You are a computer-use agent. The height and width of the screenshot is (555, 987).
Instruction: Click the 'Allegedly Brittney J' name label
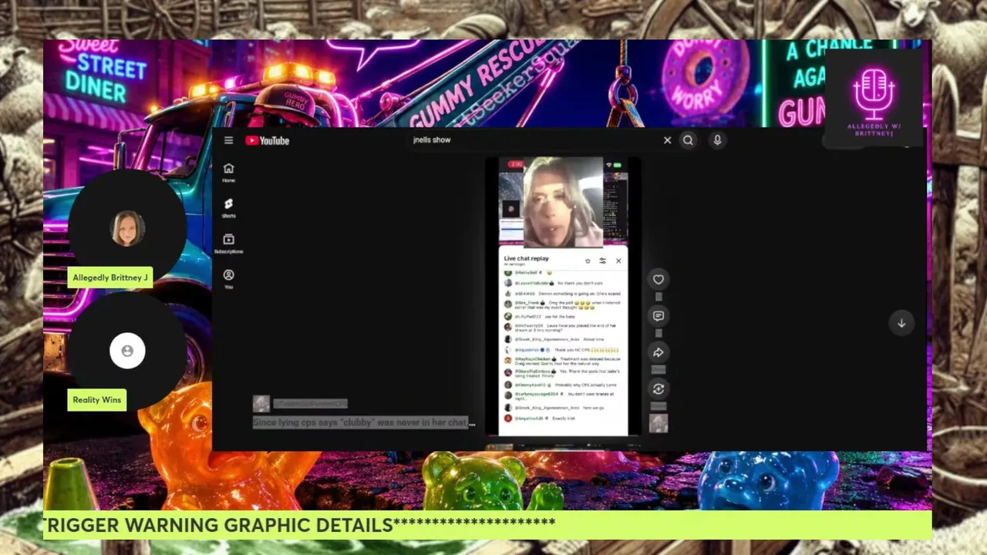[x=110, y=277]
